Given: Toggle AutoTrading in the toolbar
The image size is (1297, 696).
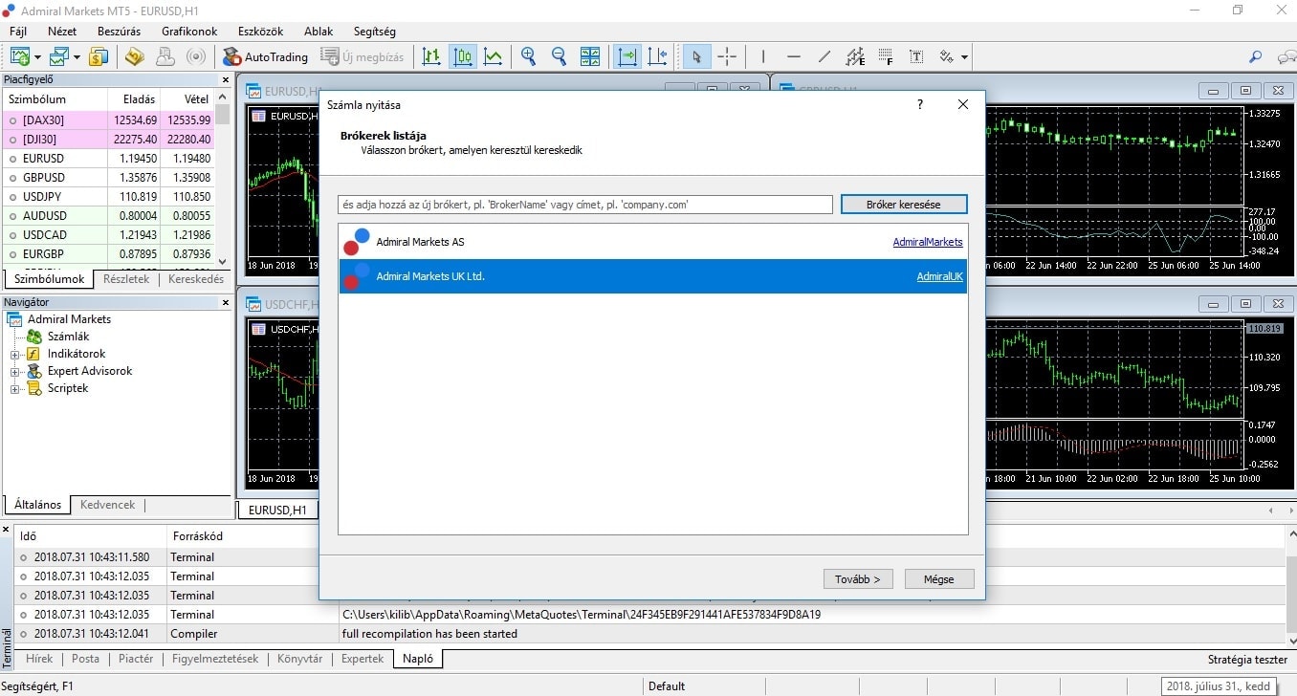Looking at the screenshot, I should pos(265,56).
